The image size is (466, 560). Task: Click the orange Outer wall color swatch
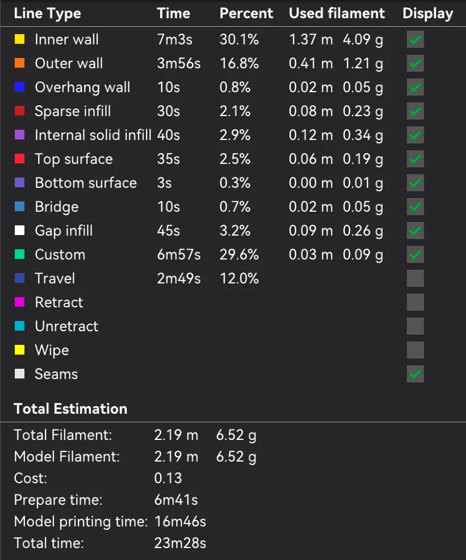(x=20, y=63)
